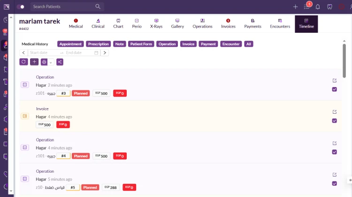Click the Start date input field
Screen dimensions: 352x197
tap(42, 53)
